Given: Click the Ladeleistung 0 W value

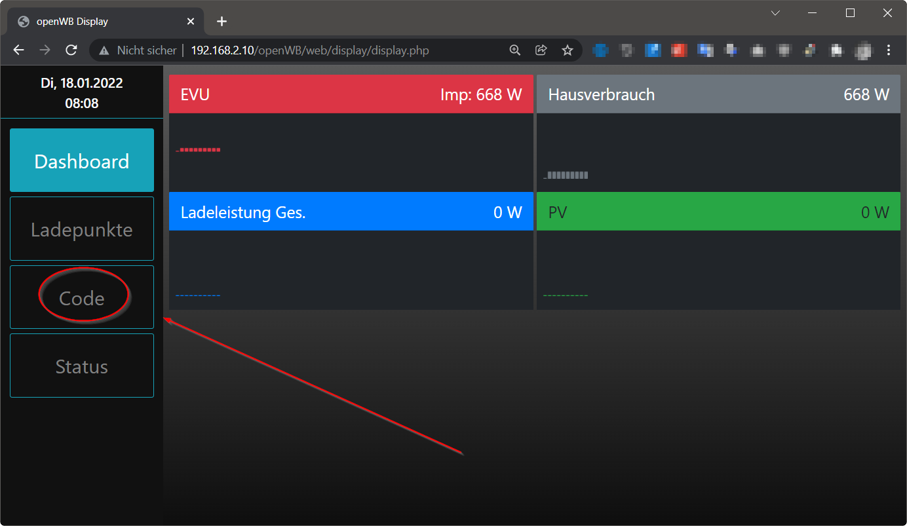Looking at the screenshot, I should coord(508,212).
